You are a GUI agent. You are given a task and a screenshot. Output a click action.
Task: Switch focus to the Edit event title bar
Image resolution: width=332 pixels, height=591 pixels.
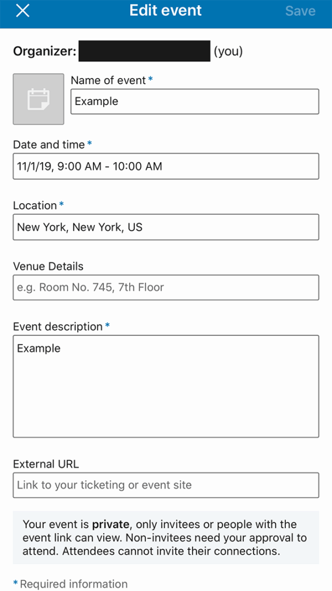pyautogui.click(x=166, y=10)
